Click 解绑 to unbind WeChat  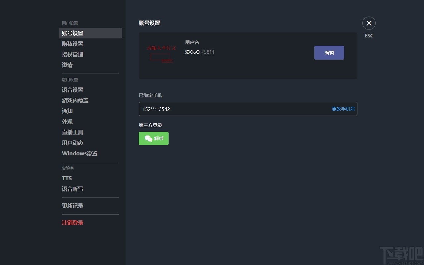coord(154,138)
